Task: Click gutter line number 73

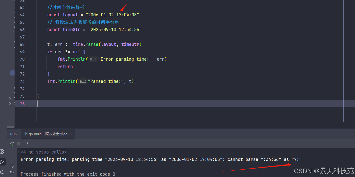Action: click(x=22, y=81)
